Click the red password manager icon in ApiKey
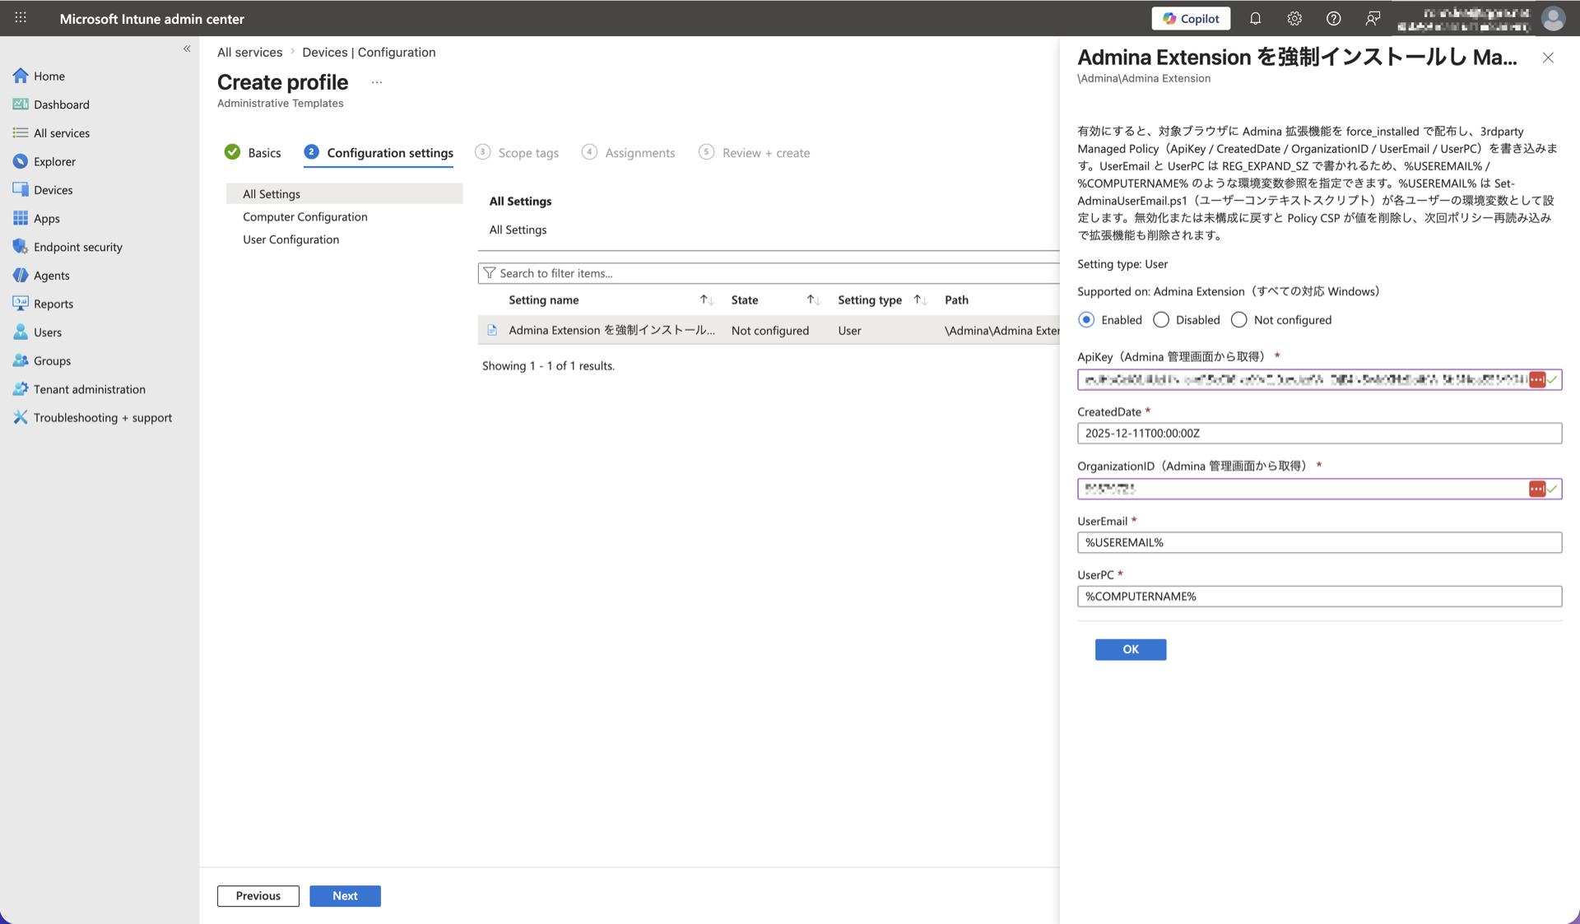 (1536, 379)
